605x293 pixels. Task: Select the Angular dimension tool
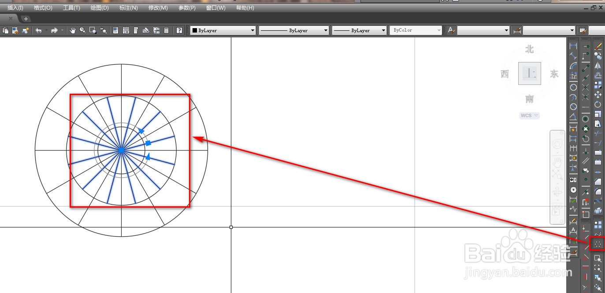point(573,117)
